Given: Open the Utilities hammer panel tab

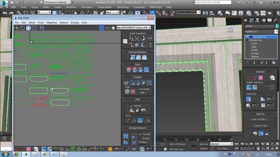Looking at the screenshot, I should pos(275,20).
